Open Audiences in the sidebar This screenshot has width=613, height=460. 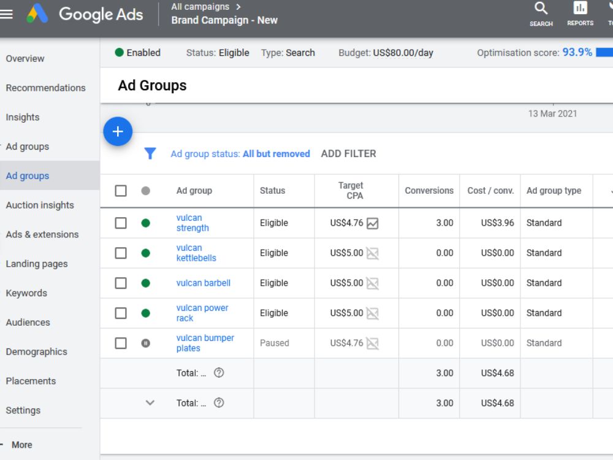click(28, 323)
